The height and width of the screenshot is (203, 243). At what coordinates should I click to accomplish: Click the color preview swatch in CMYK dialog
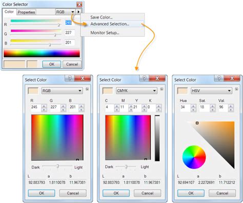108,90
